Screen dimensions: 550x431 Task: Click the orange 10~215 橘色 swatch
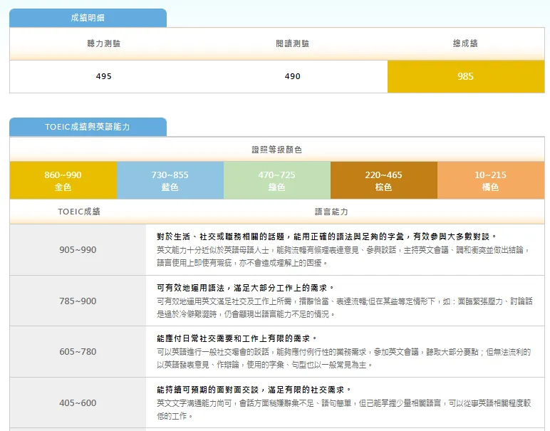tap(491, 180)
